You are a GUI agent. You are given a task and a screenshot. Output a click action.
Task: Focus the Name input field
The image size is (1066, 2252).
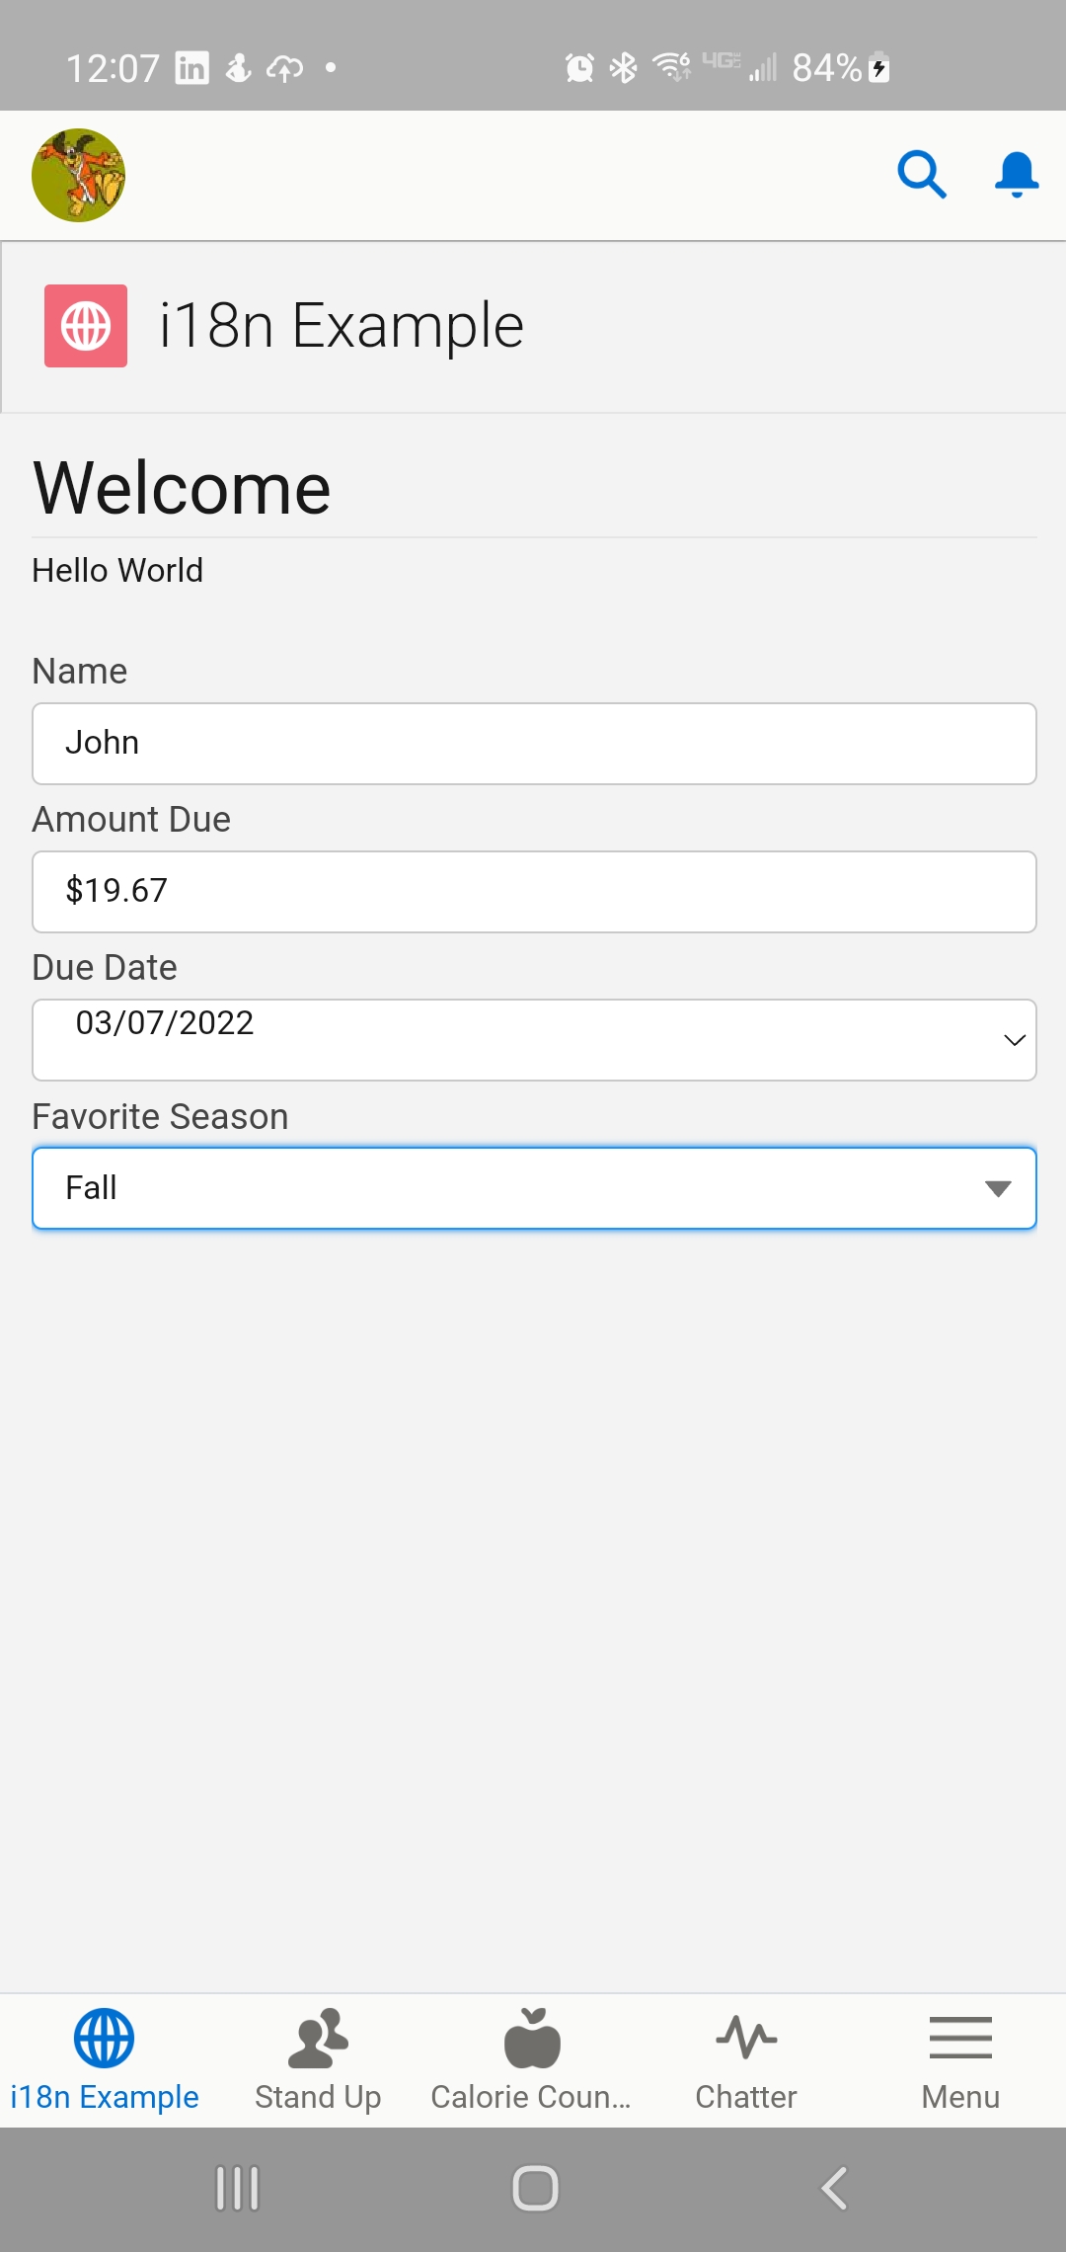pyautogui.click(x=534, y=744)
